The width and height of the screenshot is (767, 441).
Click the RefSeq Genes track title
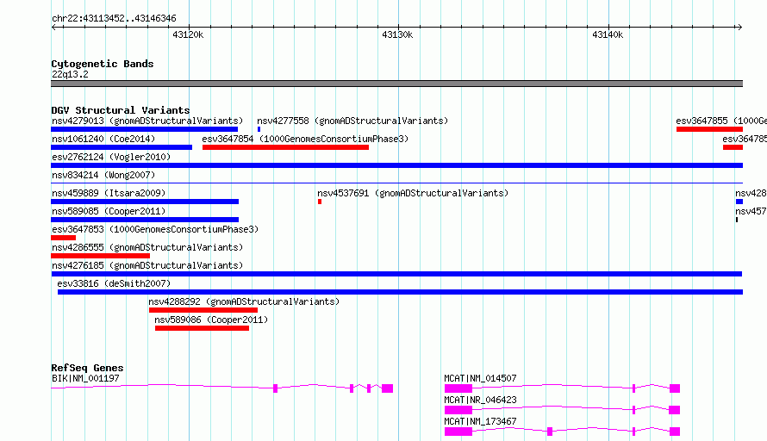point(87,368)
